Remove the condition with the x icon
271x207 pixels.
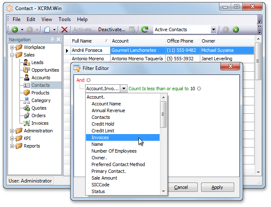(199, 89)
